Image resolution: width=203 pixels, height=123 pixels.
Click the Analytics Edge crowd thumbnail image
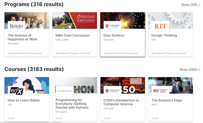(171, 85)
